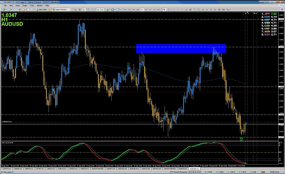Open the Charts menu
Viewport: 285px width, 174px height.
point(25,5)
